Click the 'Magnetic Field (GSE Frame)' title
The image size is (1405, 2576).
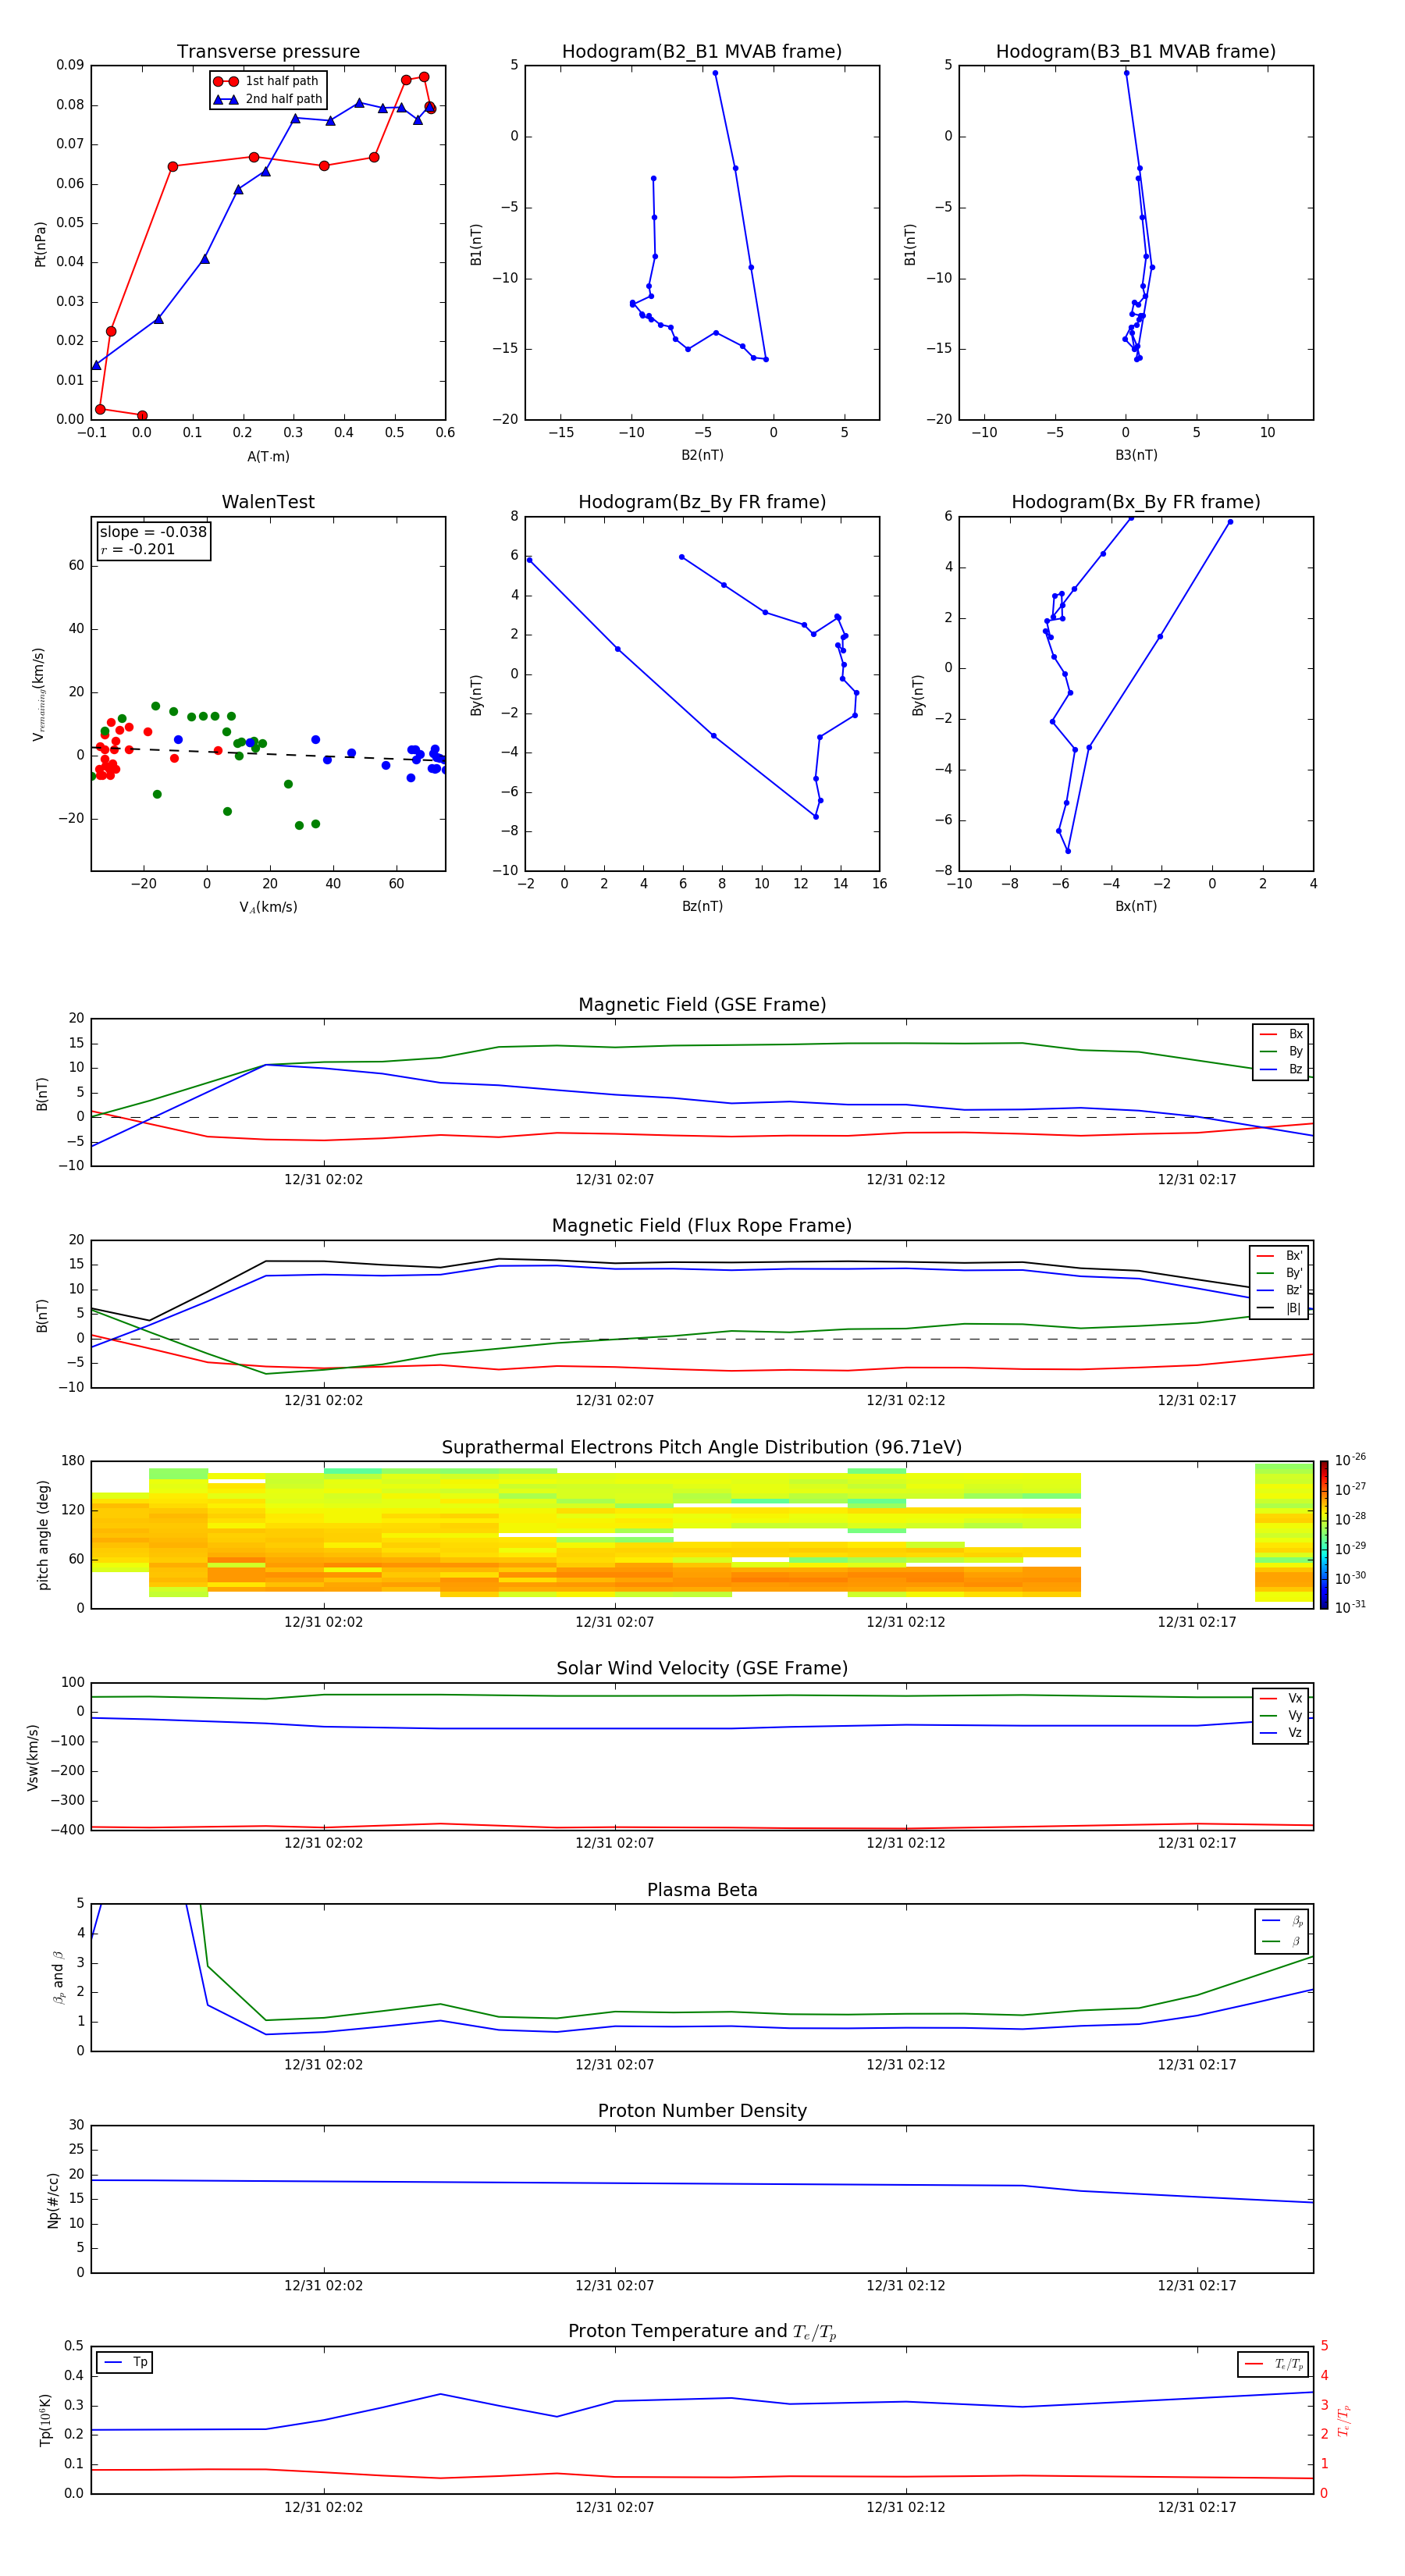pyautogui.click(x=702, y=1005)
